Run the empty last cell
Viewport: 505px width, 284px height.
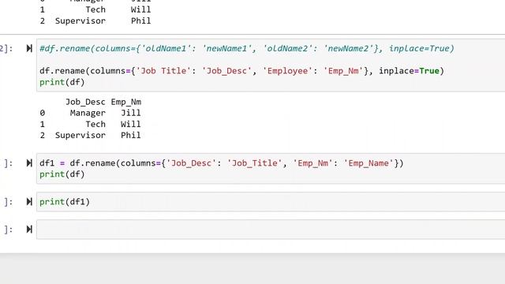pos(29,230)
